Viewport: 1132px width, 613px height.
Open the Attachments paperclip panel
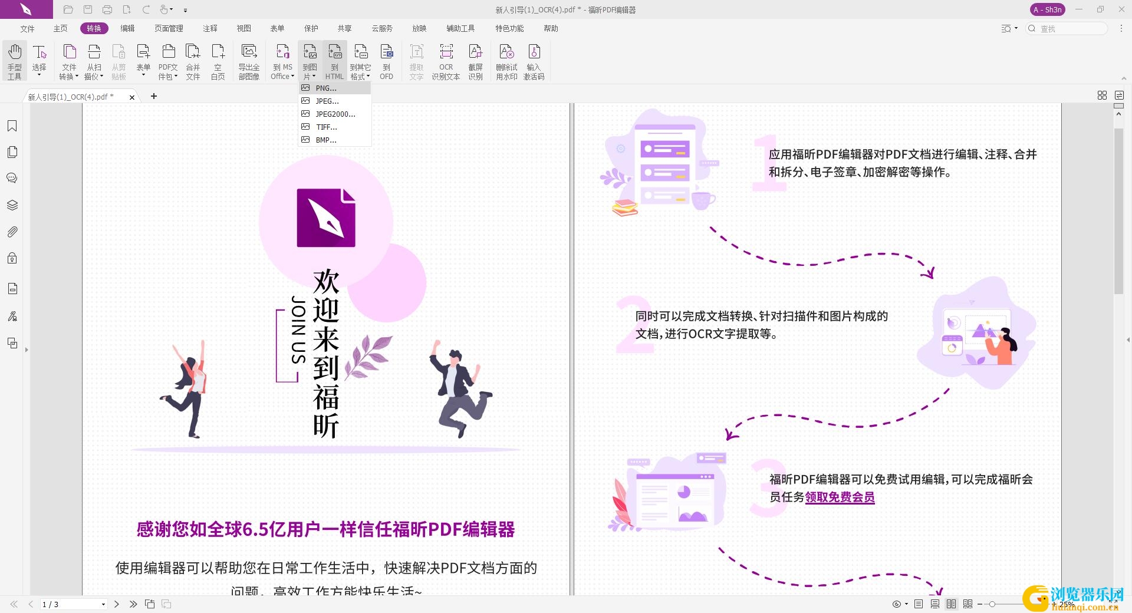pyautogui.click(x=12, y=232)
